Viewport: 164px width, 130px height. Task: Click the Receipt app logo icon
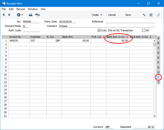coord(4,3)
